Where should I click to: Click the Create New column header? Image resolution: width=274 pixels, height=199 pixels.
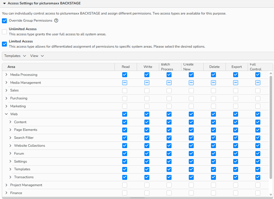(192, 67)
